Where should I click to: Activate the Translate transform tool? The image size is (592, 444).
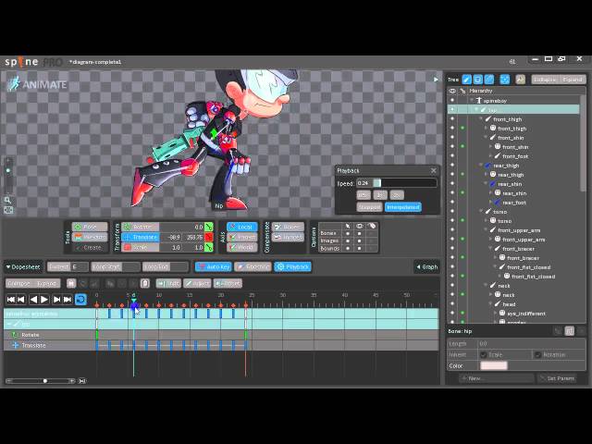[140, 237]
